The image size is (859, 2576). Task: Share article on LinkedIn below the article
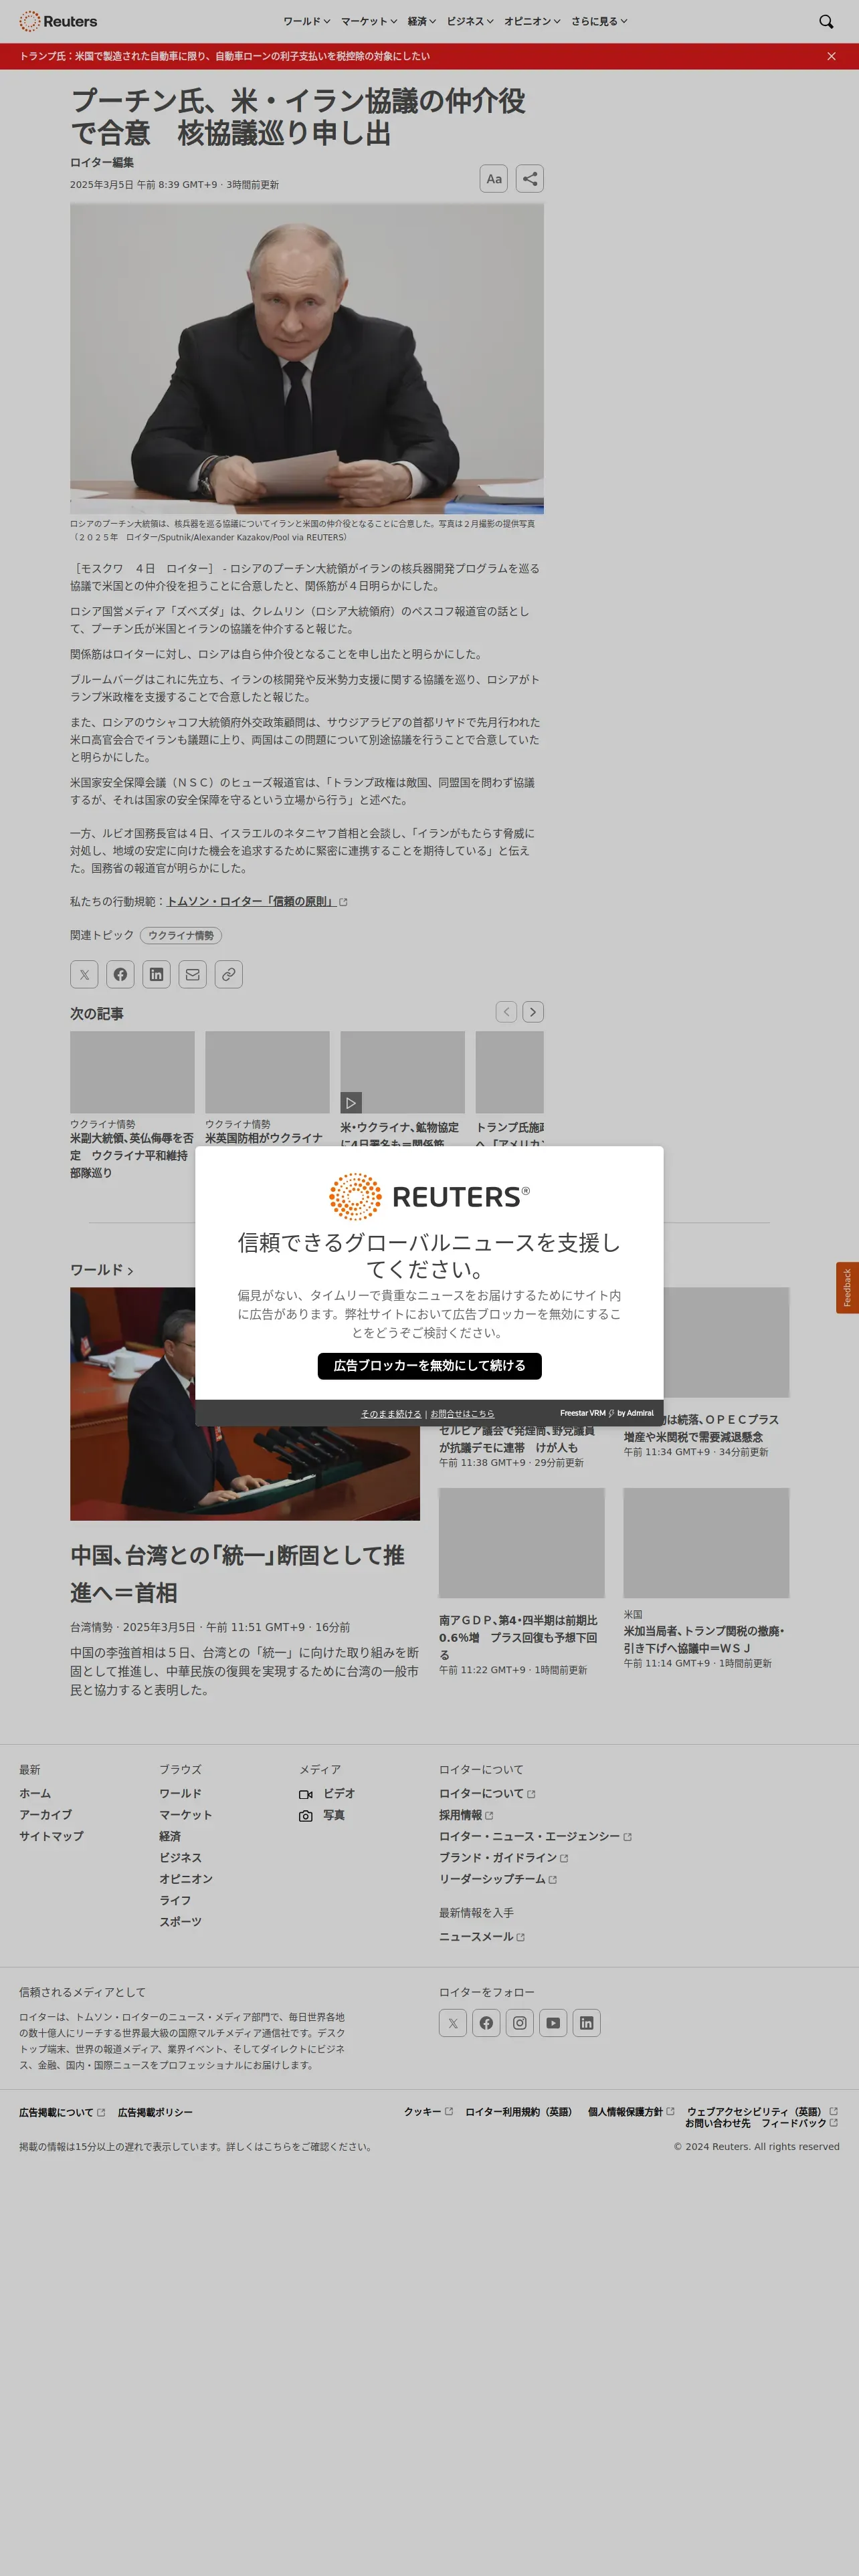pyautogui.click(x=156, y=974)
